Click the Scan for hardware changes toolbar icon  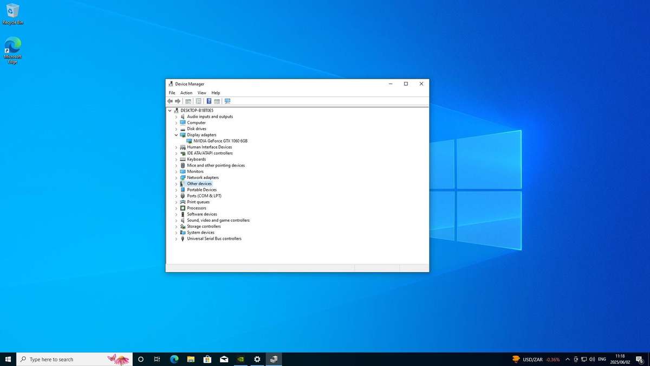click(x=227, y=101)
